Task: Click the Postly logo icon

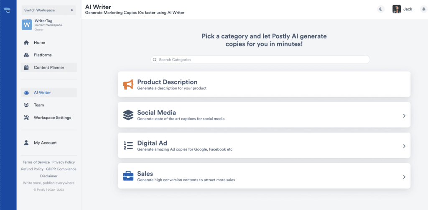Action: 8,10
